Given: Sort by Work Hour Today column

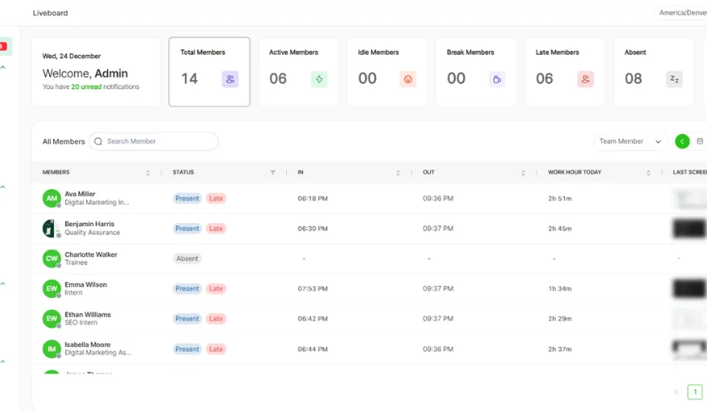Looking at the screenshot, I should pyautogui.click(x=648, y=173).
